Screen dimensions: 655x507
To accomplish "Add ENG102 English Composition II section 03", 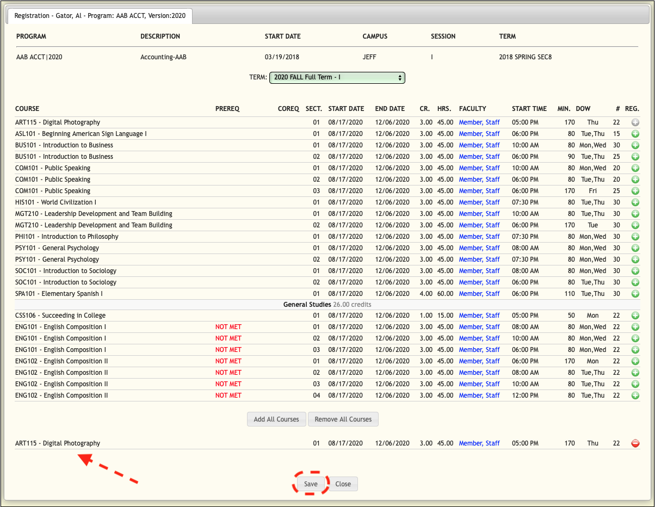I will coord(635,384).
